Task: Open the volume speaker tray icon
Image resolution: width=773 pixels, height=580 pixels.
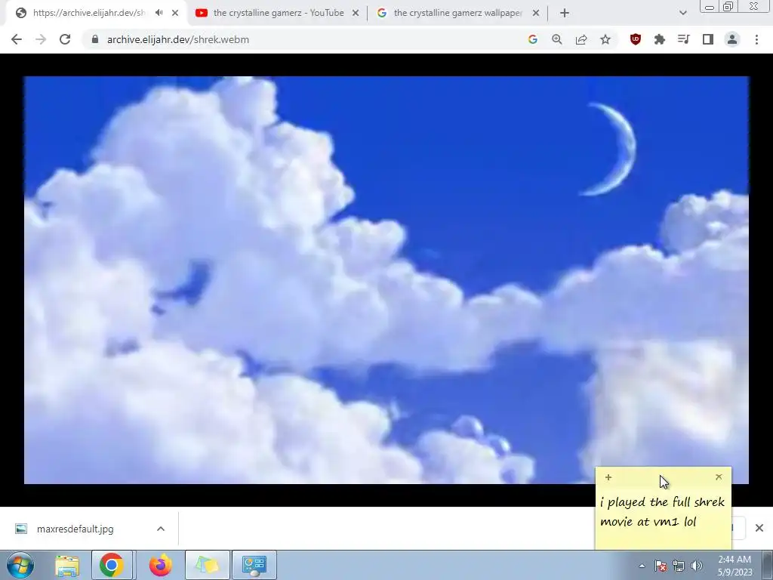Action: click(697, 566)
